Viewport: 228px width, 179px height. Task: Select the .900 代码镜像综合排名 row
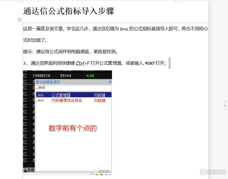click(73, 100)
